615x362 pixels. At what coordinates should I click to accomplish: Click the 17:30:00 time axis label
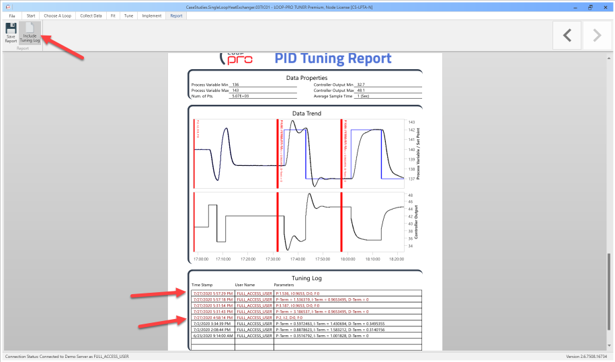pos(273,259)
